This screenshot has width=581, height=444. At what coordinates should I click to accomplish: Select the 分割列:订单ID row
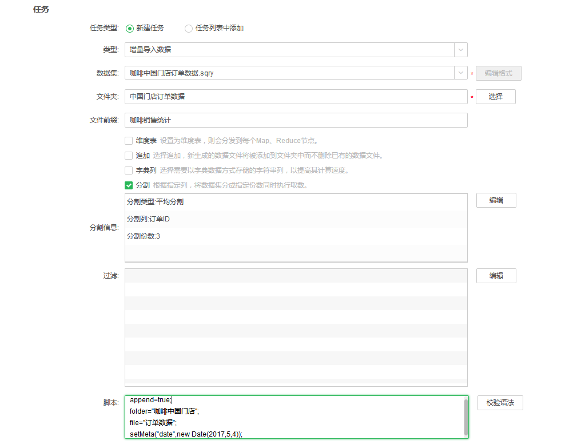(296, 219)
